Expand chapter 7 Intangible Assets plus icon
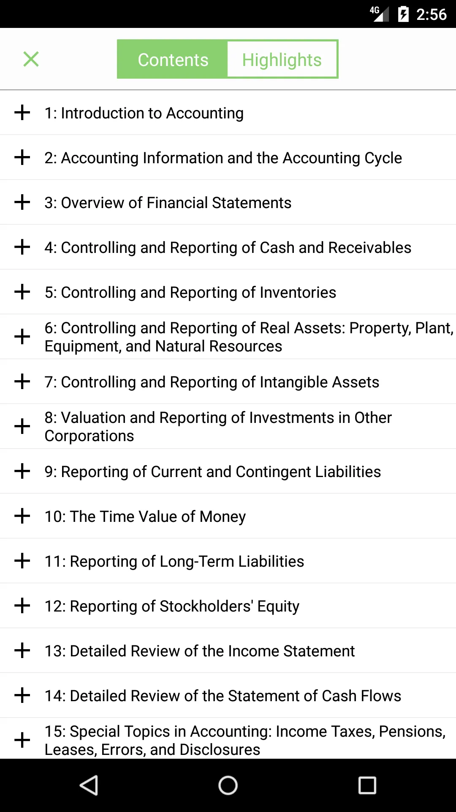This screenshot has width=456, height=812. (22, 381)
